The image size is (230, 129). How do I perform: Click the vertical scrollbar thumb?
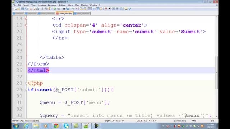217,72
